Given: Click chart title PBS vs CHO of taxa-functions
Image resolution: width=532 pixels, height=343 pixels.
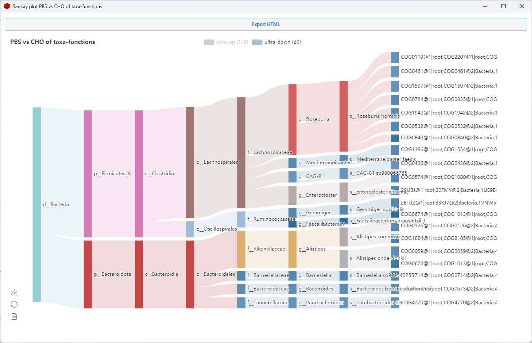Looking at the screenshot, I should point(53,42).
